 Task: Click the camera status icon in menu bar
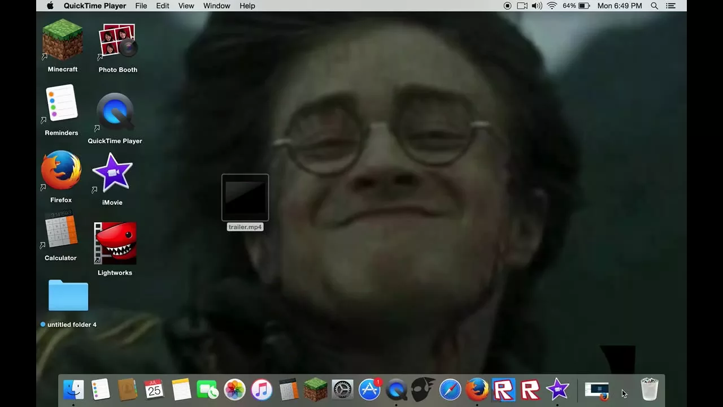coord(522,6)
